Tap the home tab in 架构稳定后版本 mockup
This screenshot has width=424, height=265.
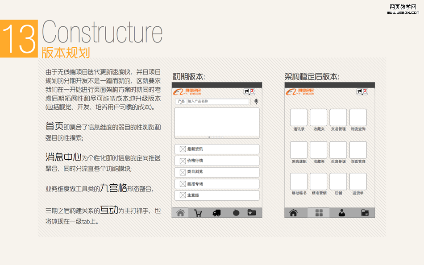click(x=294, y=213)
